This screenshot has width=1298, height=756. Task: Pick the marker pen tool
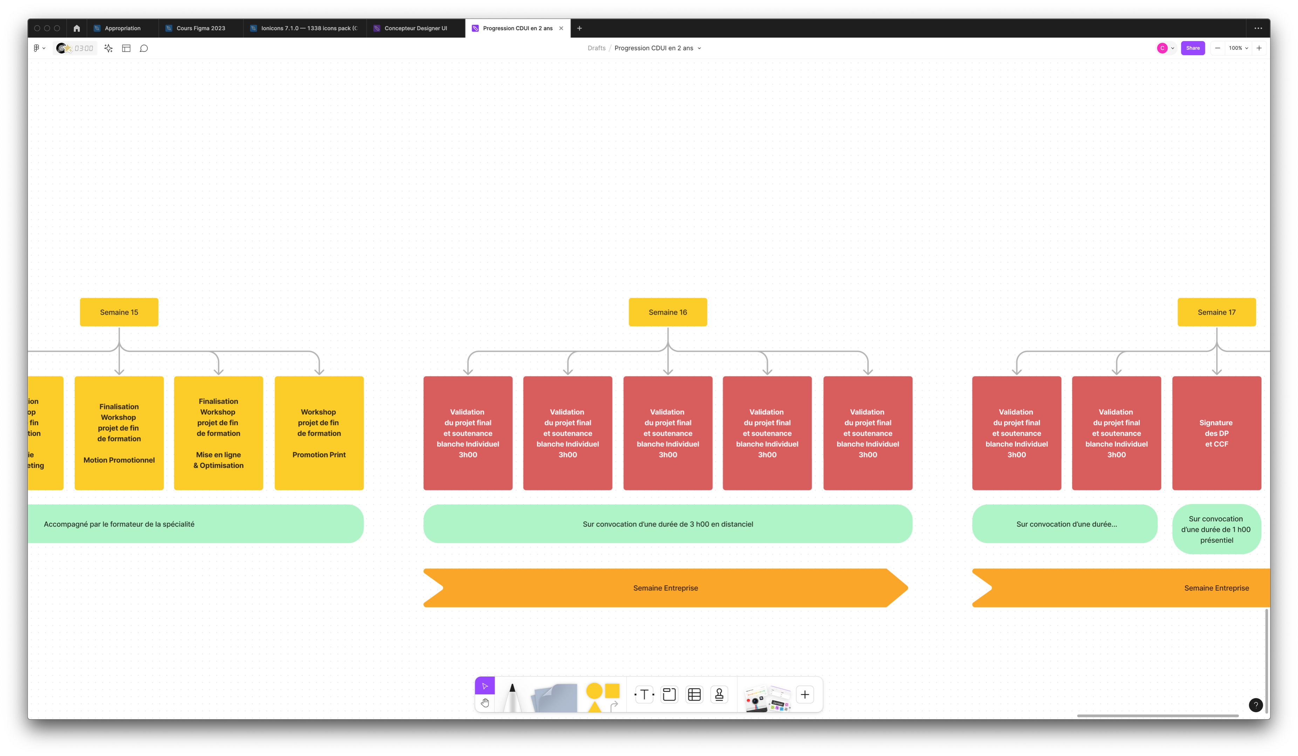[512, 697]
